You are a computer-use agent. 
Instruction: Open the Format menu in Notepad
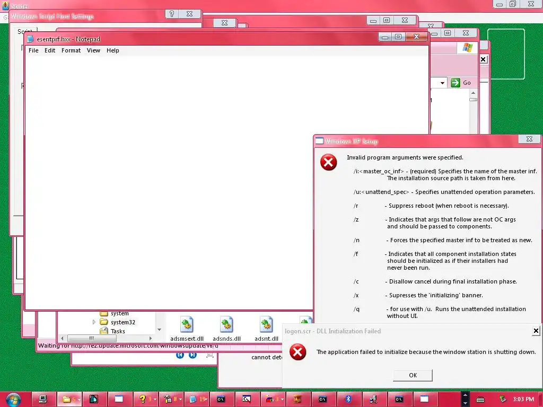pyautogui.click(x=71, y=50)
